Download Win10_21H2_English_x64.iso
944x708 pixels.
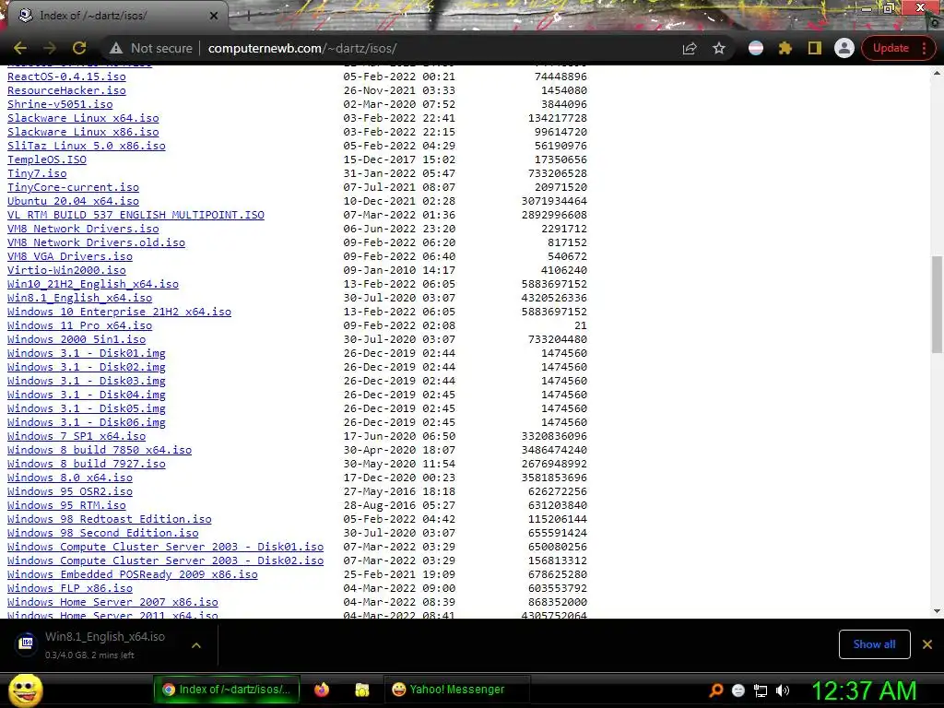click(93, 284)
